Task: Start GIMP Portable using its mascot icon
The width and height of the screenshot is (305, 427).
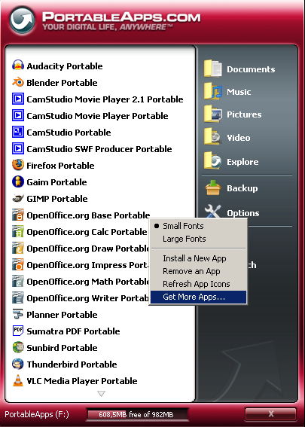Action: click(18, 198)
